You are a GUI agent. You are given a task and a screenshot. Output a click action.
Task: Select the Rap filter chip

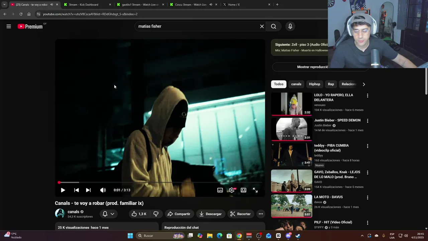pos(331,84)
